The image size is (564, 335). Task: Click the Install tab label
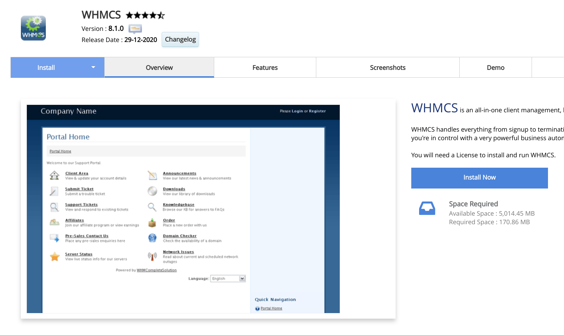(46, 68)
